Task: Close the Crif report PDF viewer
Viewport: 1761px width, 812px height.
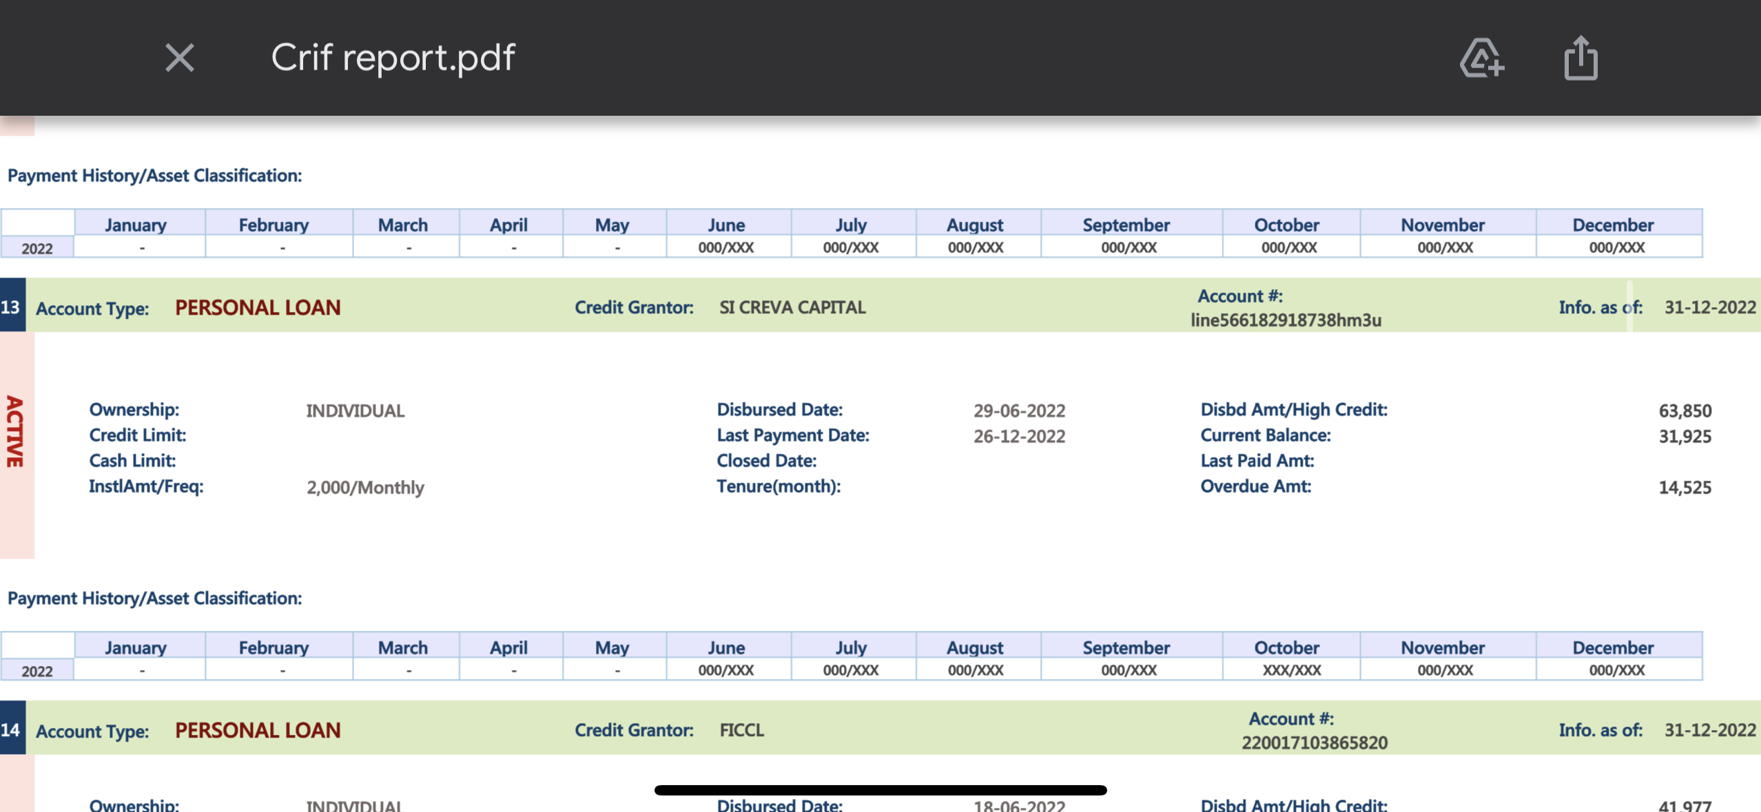Action: [x=180, y=58]
